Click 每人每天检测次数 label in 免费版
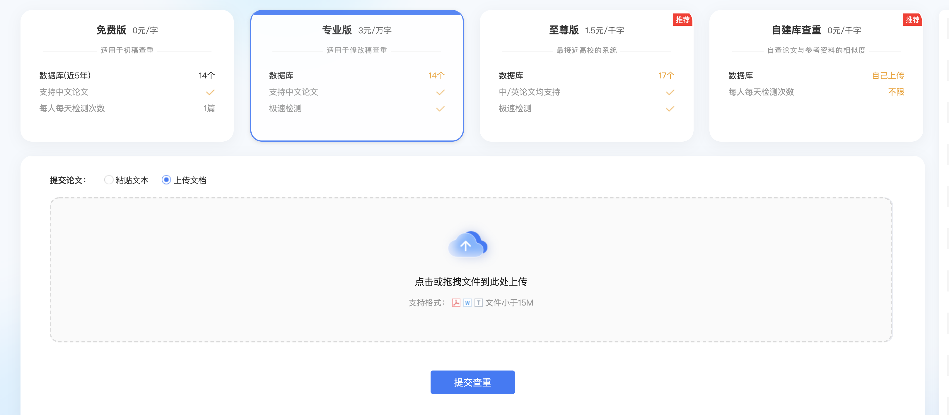The image size is (949, 415). pyautogui.click(x=72, y=108)
